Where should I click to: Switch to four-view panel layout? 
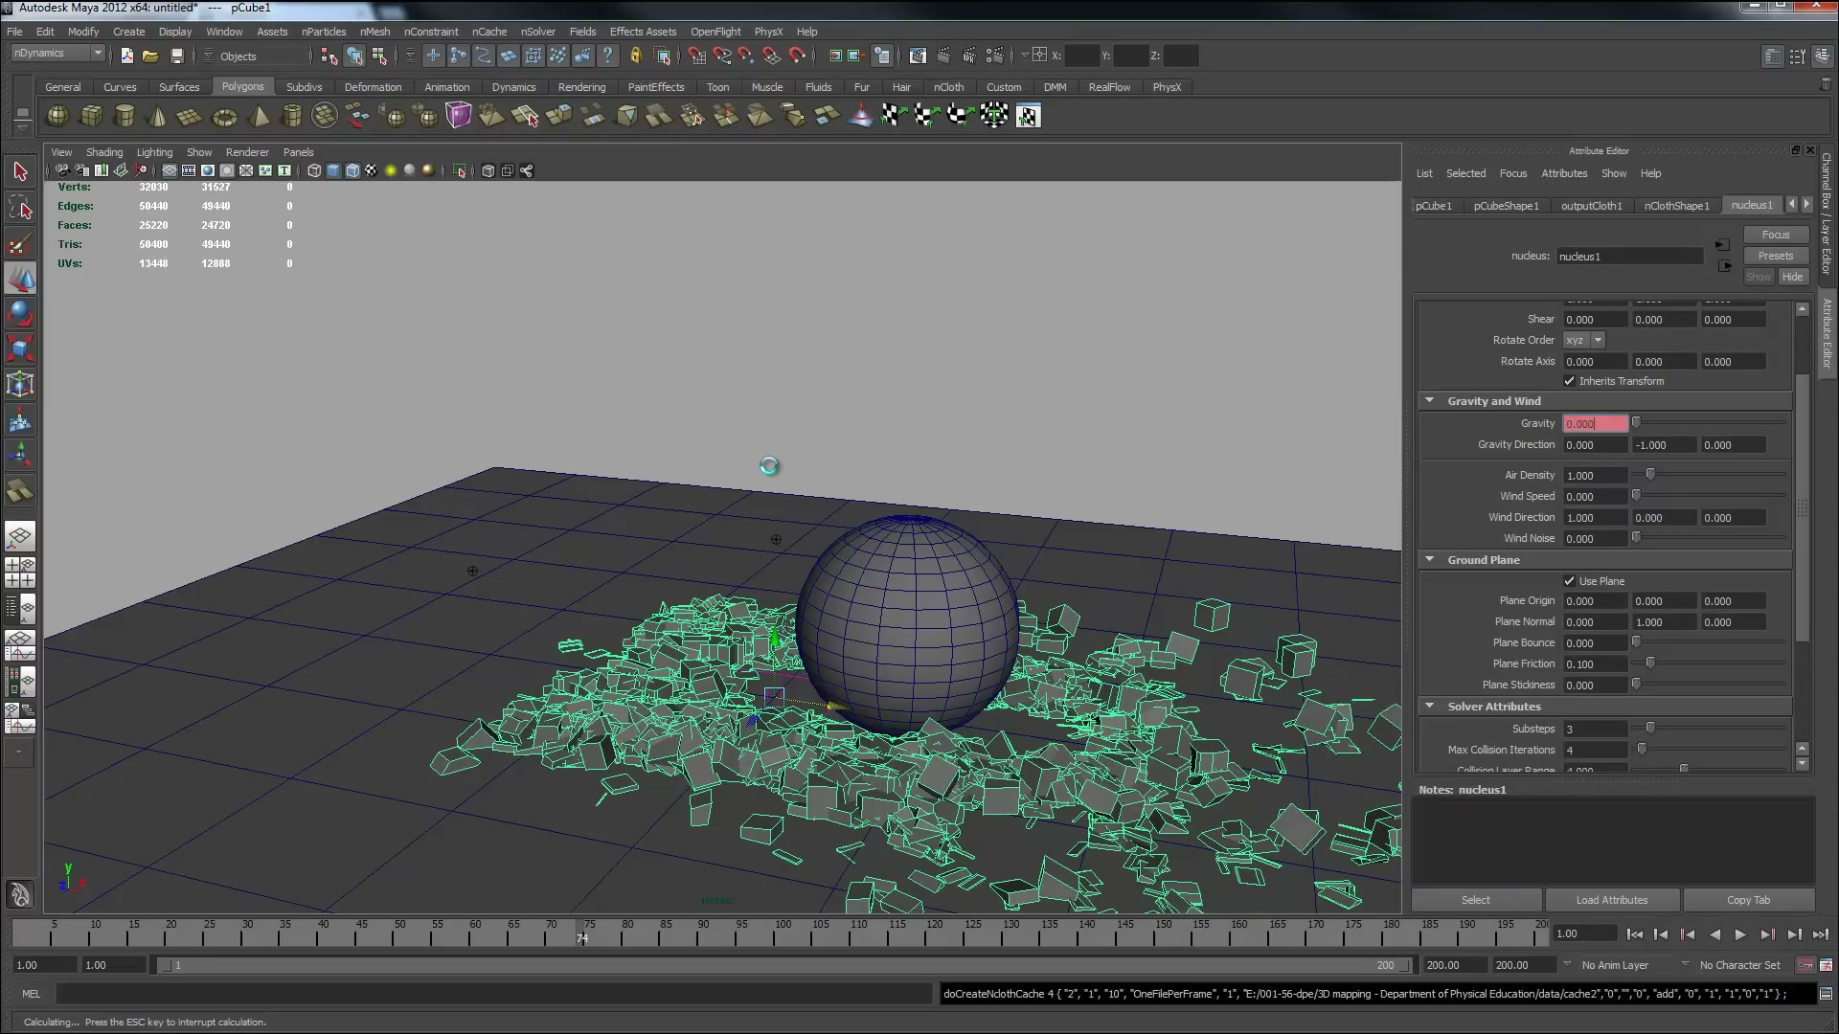(19, 573)
